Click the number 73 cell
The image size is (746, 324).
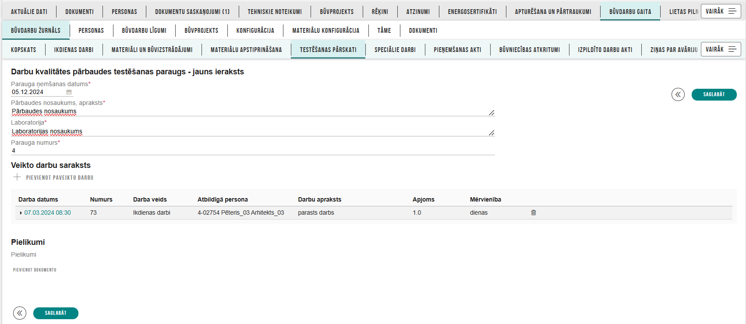[x=93, y=213]
